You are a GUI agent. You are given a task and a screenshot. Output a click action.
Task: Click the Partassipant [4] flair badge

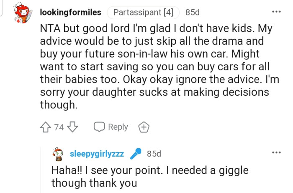(x=143, y=12)
